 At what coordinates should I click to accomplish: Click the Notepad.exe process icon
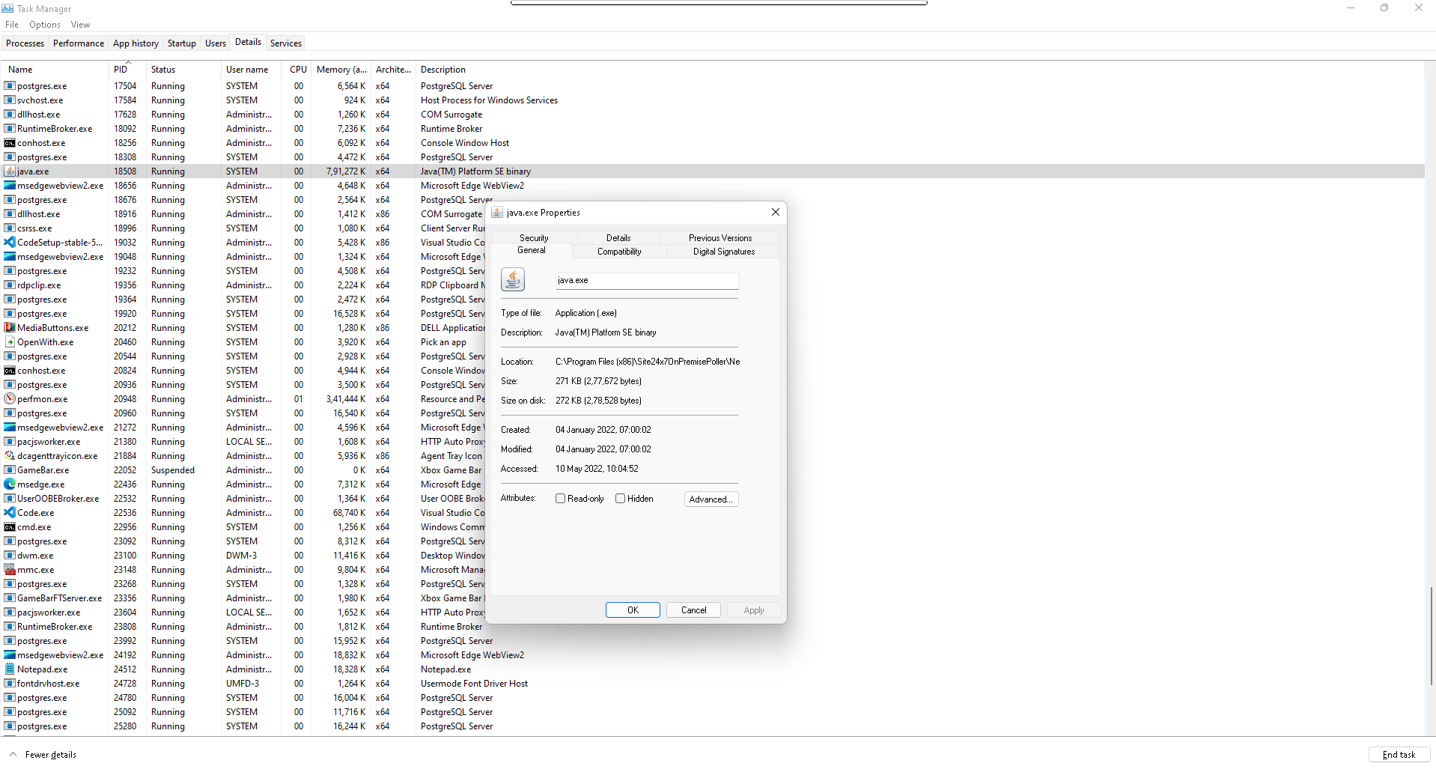[10, 669]
